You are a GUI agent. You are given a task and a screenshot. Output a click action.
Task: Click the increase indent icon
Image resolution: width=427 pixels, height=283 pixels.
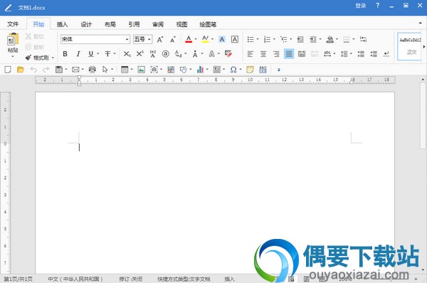pyautogui.click(x=313, y=39)
